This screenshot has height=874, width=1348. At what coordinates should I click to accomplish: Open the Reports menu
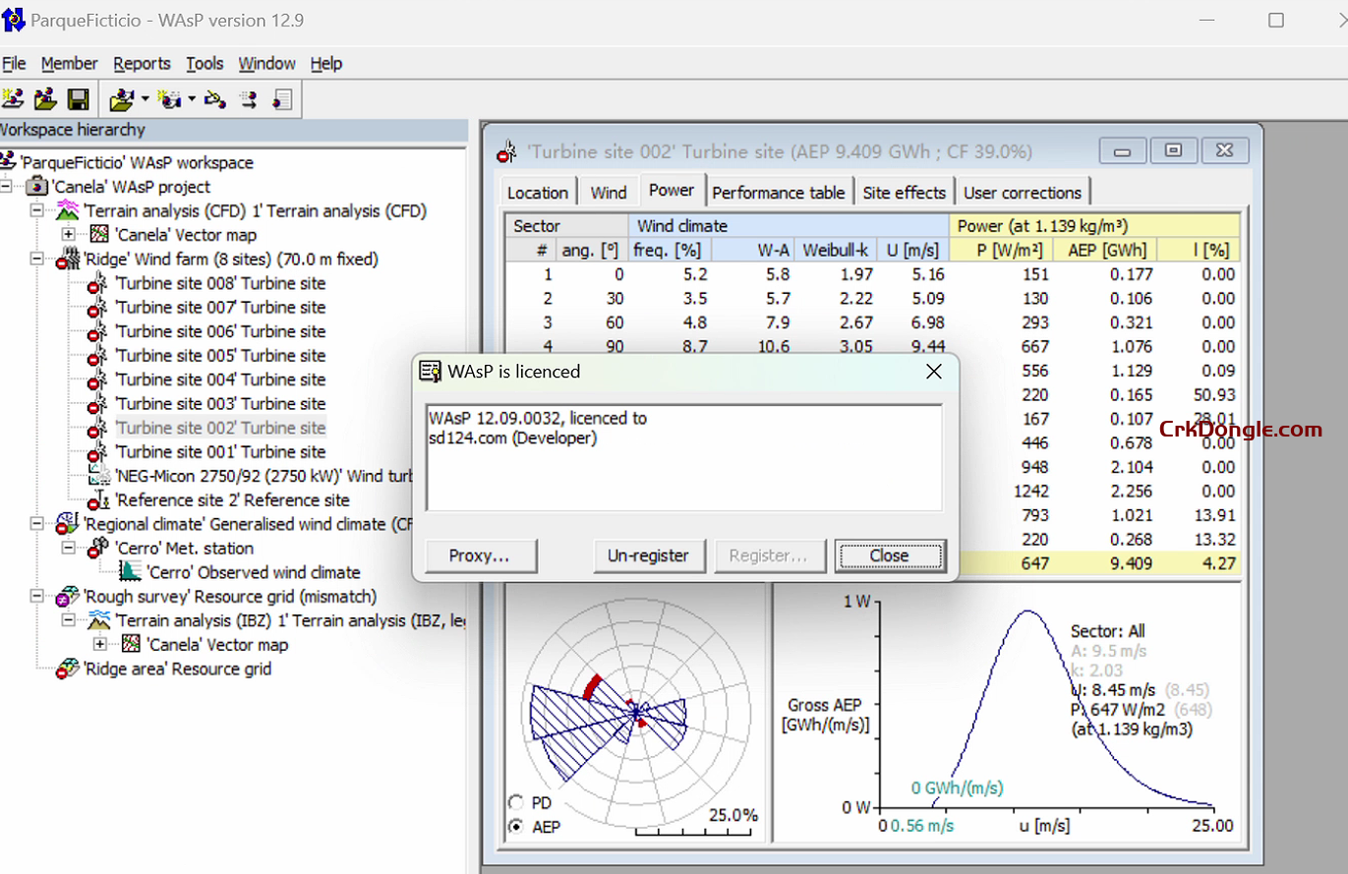142,64
